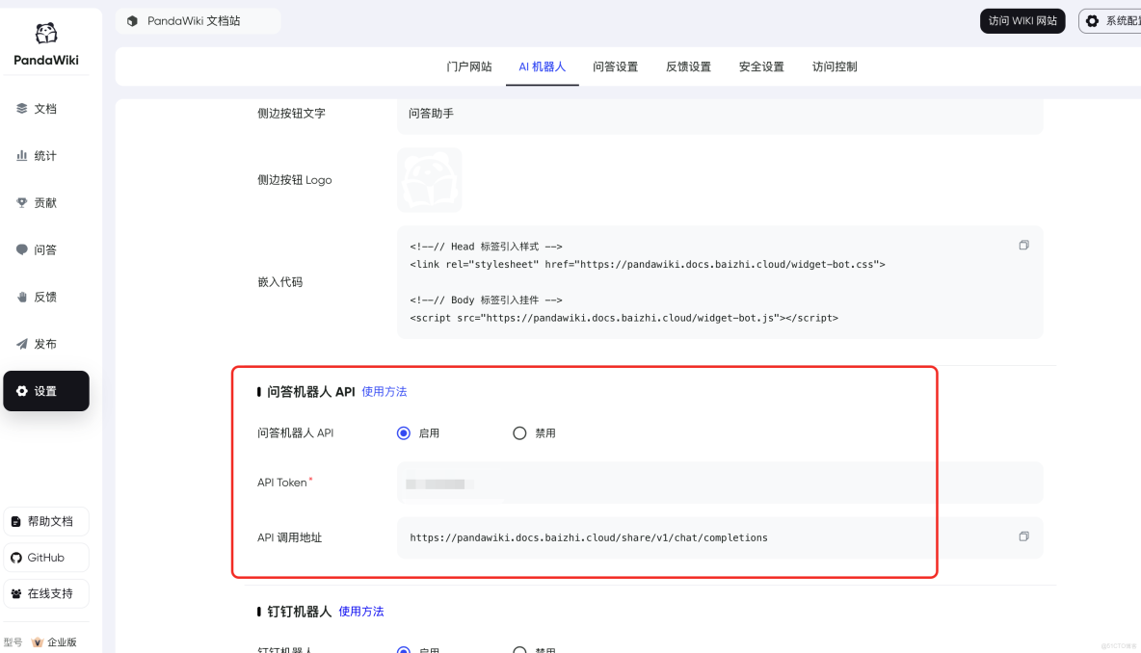1141x653 pixels.
Task: Open the GitHub link in the sidebar
Action: click(x=44, y=557)
